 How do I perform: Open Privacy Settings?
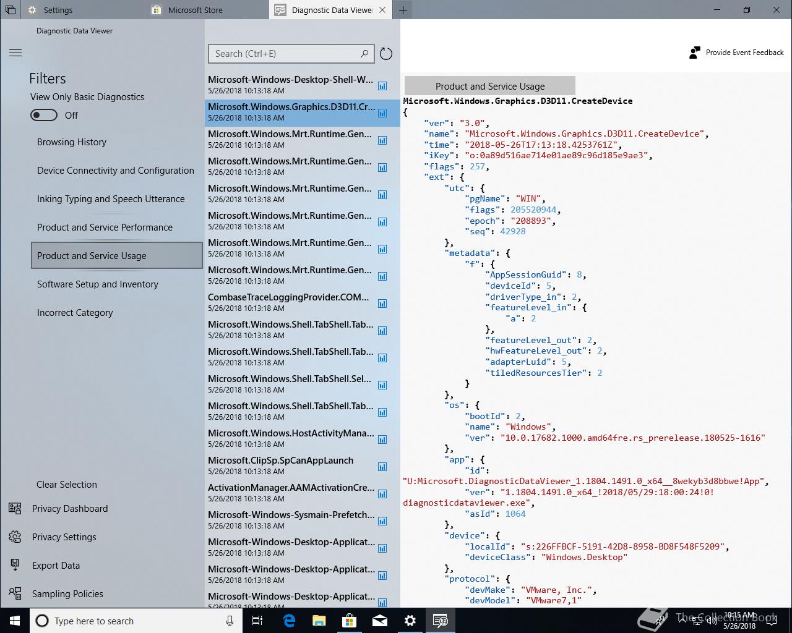coord(64,537)
